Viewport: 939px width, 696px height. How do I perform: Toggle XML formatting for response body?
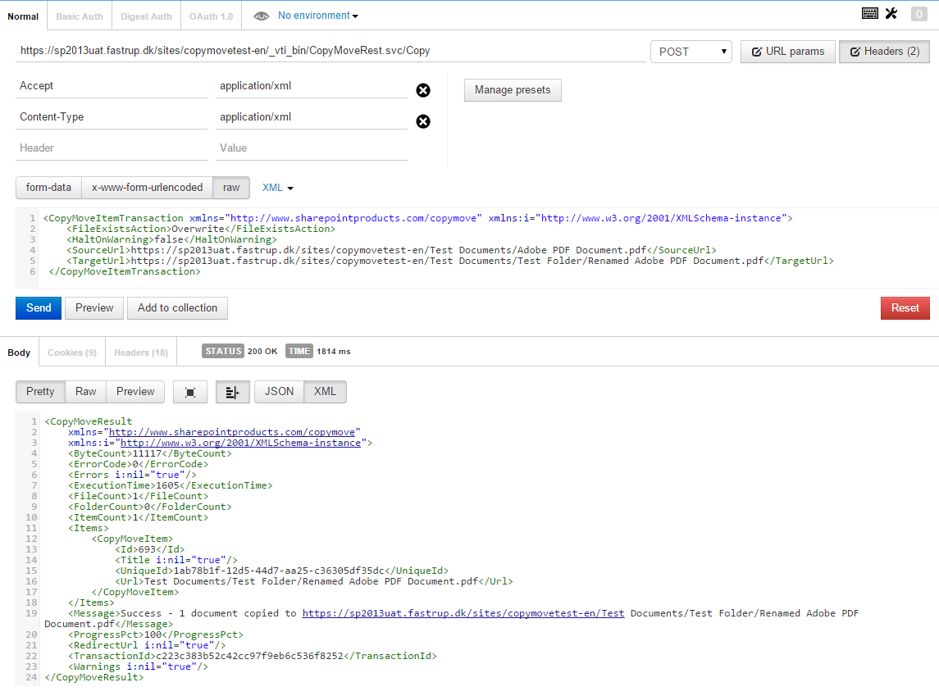pos(325,392)
